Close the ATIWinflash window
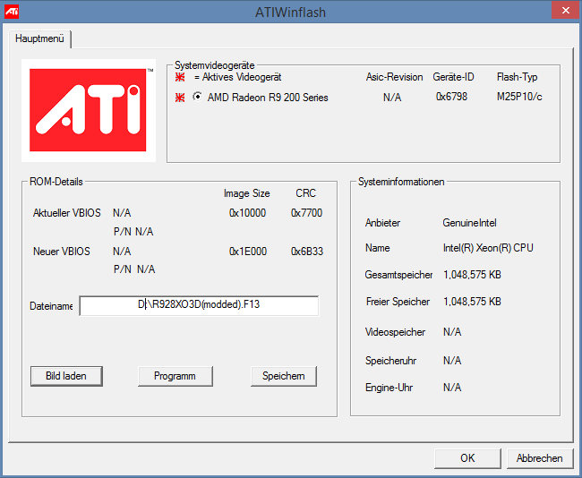 pyautogui.click(x=566, y=11)
